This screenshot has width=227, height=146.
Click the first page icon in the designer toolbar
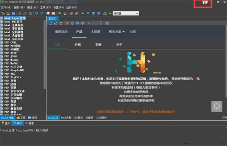coord(51,23)
